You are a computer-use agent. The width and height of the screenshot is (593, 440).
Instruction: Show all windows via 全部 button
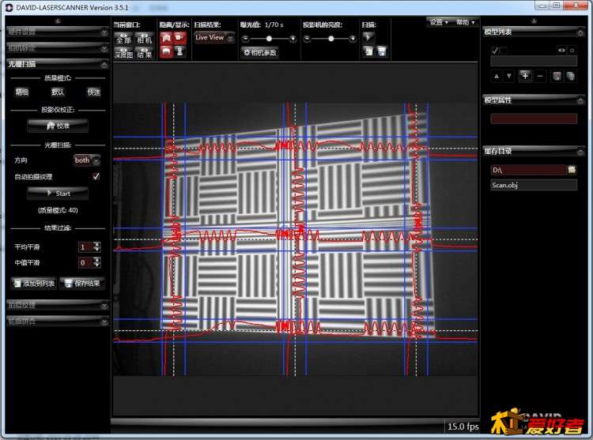tap(123, 39)
